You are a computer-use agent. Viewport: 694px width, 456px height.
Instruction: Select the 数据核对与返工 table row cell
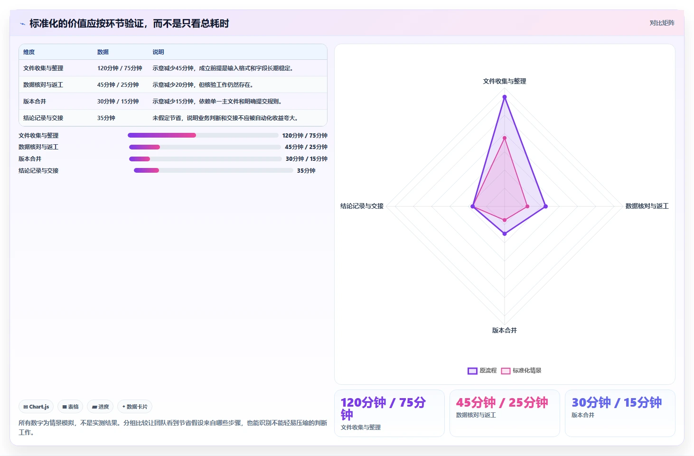(43, 85)
